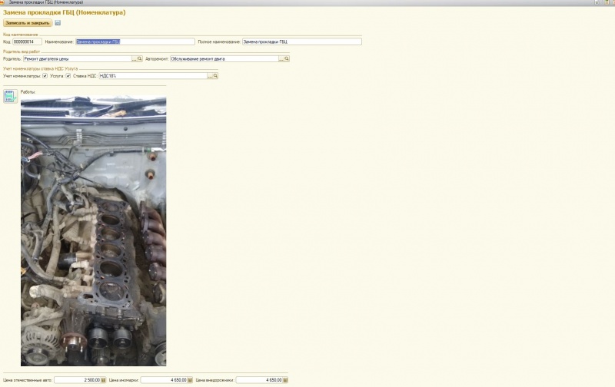Click the engine block photo
615x387 pixels.
click(93, 231)
